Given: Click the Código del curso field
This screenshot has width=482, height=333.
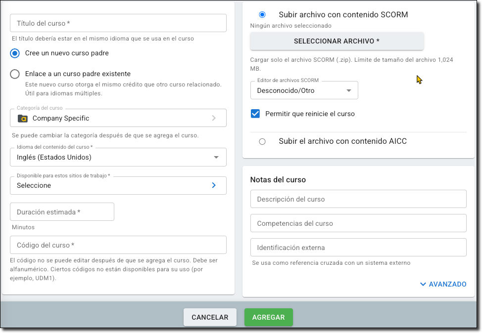Looking at the screenshot, I should tap(118, 245).
